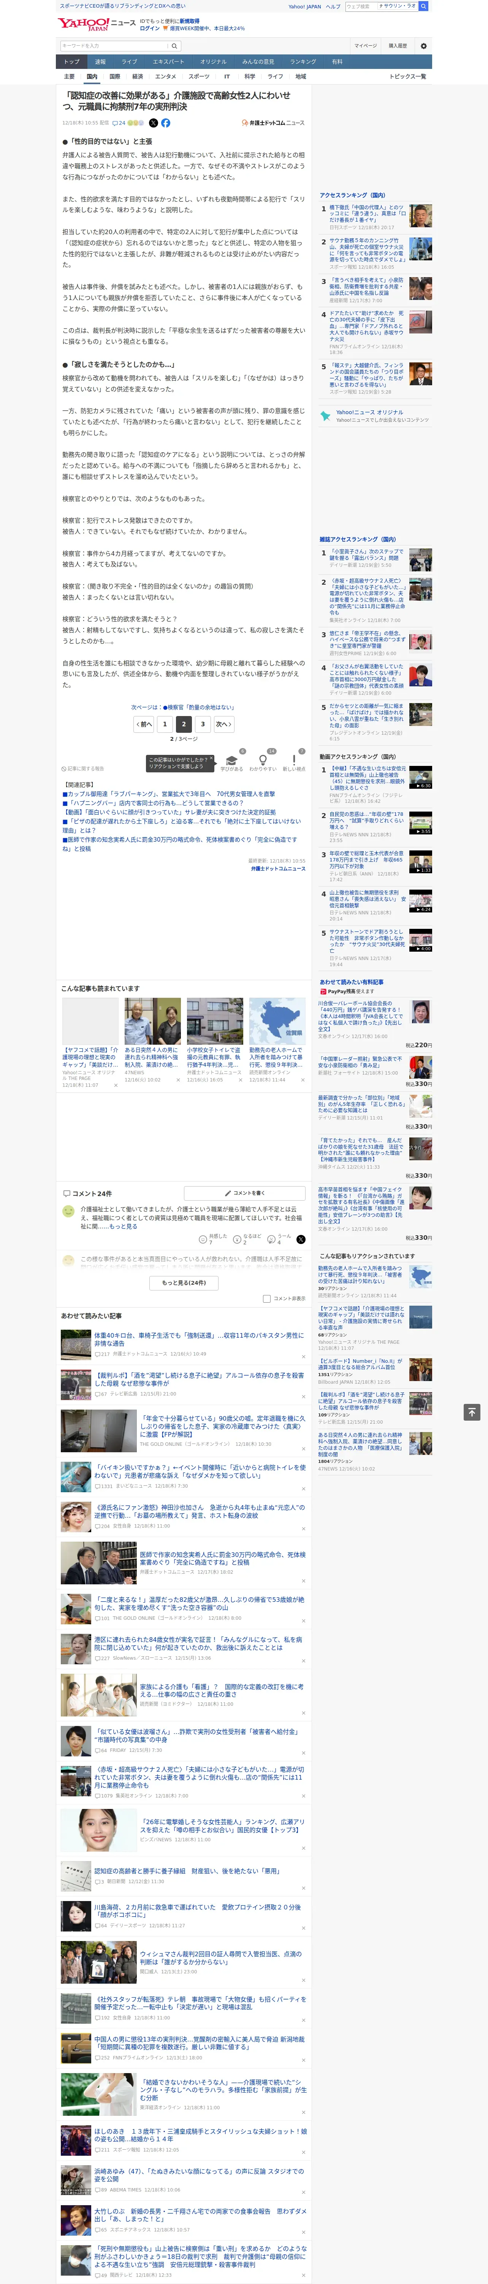Click the キーワードを入力 search field
Screen dimensions: 488x2284
pyautogui.click(x=114, y=45)
